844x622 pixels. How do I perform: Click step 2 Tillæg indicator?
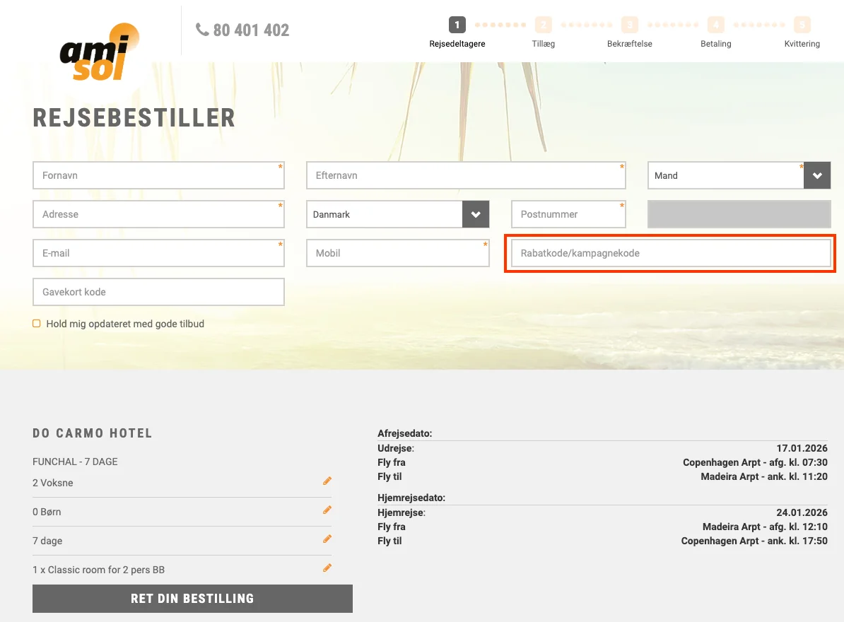click(x=543, y=25)
